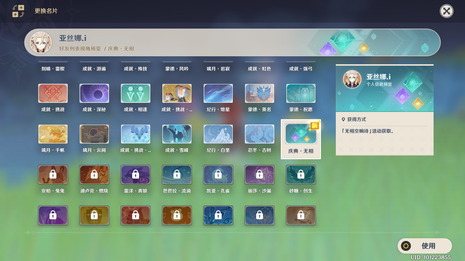Close the namecard screen
Image resolution: width=465 pixels, height=261 pixels.
coord(446,11)
